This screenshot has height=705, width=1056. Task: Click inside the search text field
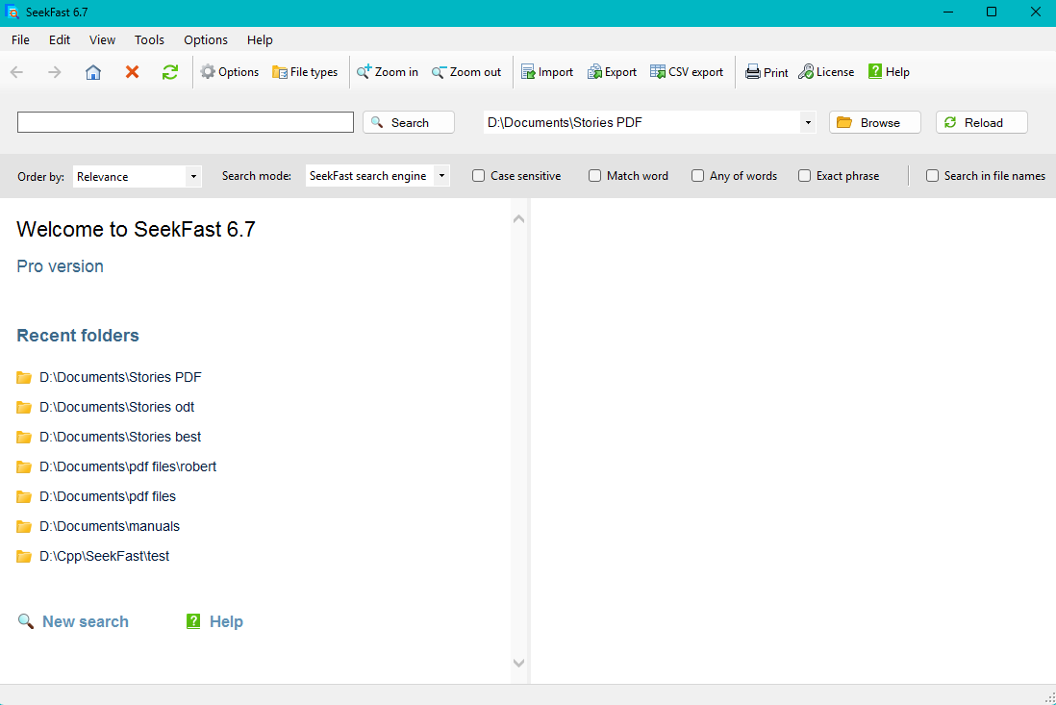(x=186, y=122)
